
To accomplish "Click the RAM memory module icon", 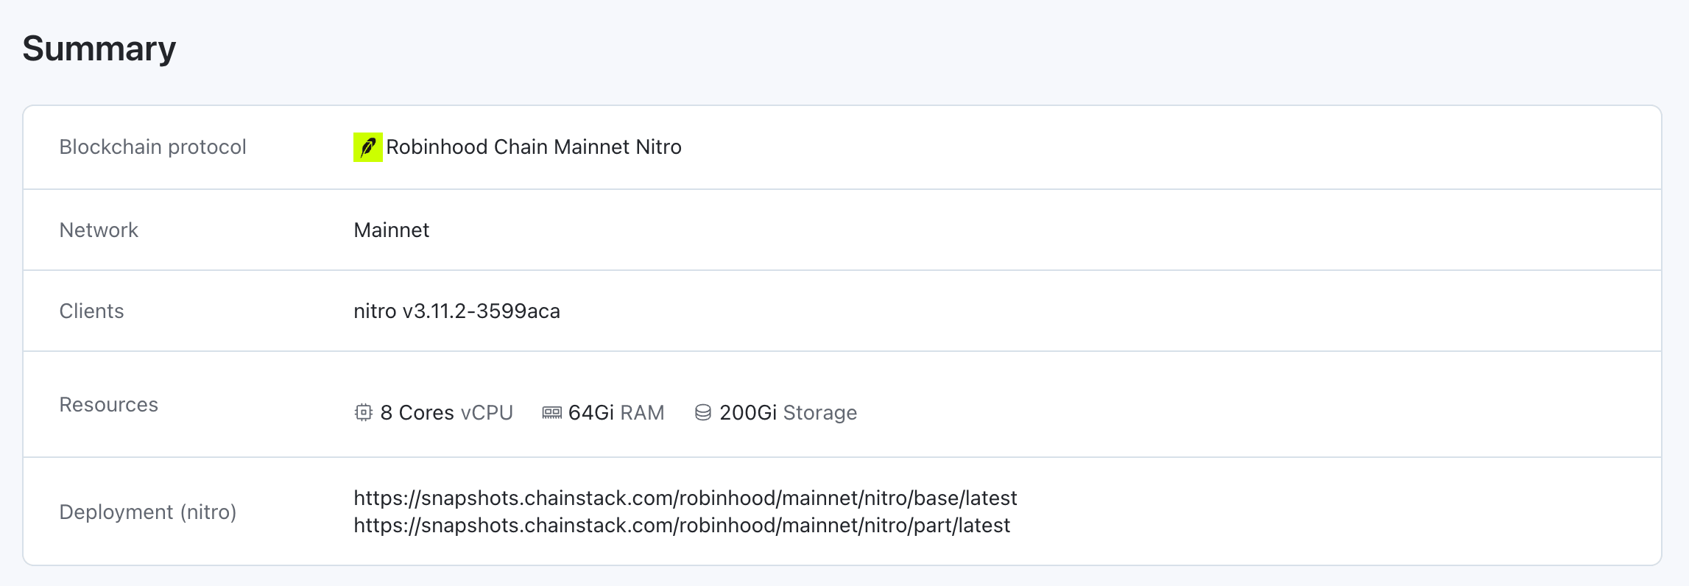I will point(551,413).
